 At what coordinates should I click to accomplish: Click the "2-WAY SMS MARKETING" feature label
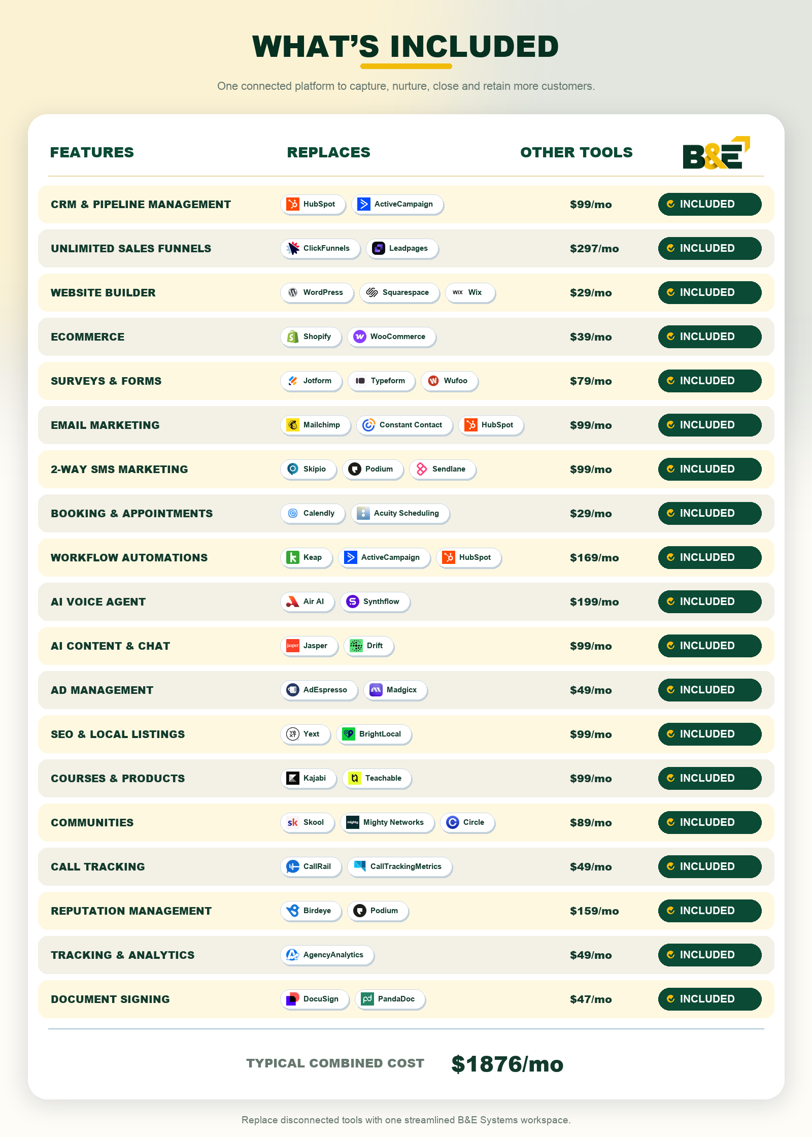[x=119, y=470]
